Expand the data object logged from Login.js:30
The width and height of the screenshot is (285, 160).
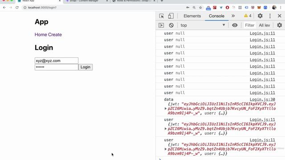(165, 108)
